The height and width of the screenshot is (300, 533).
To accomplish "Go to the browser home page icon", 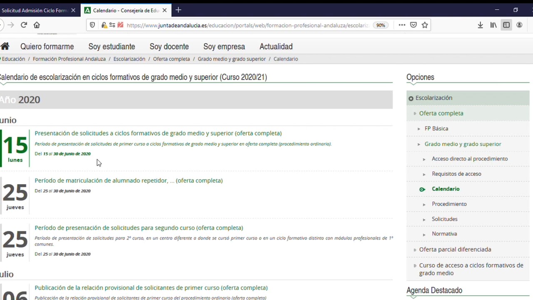I will (x=37, y=25).
